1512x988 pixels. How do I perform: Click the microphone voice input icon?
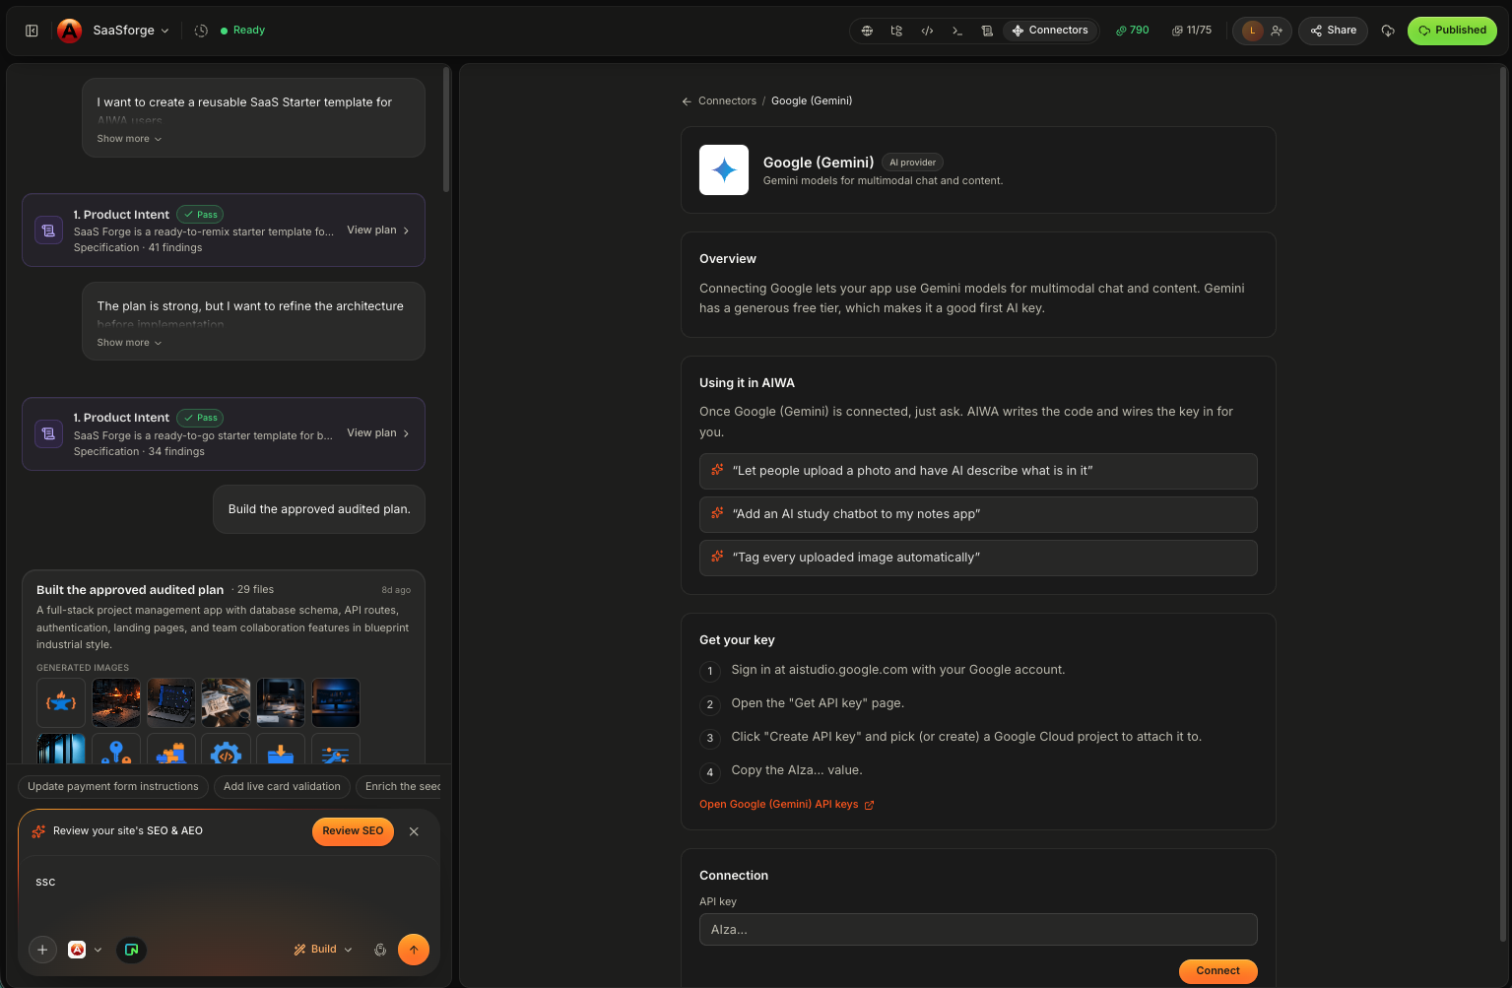380,950
